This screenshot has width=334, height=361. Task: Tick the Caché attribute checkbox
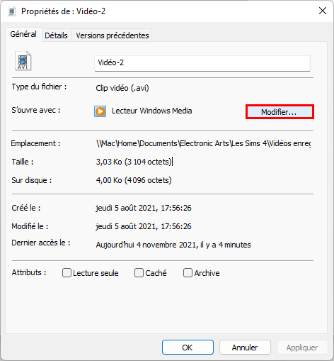(x=139, y=272)
